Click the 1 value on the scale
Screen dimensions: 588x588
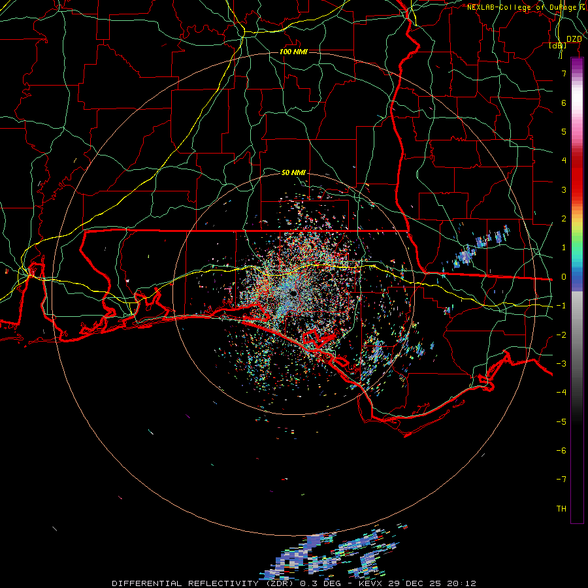pos(564,248)
